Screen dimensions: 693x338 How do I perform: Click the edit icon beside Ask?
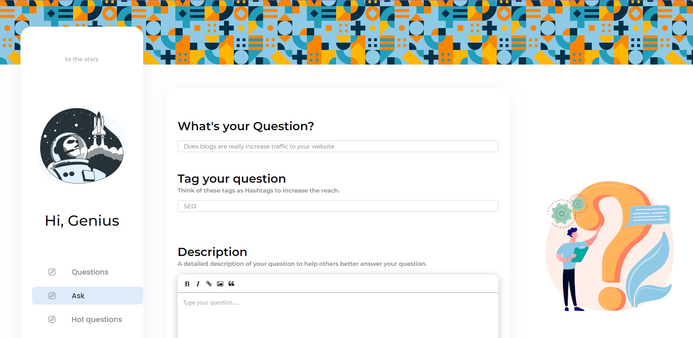coord(52,296)
